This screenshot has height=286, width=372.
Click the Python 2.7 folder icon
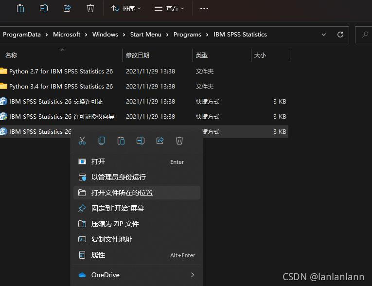[x=3, y=71]
